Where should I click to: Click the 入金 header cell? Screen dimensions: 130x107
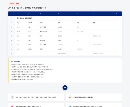pos(78,23)
